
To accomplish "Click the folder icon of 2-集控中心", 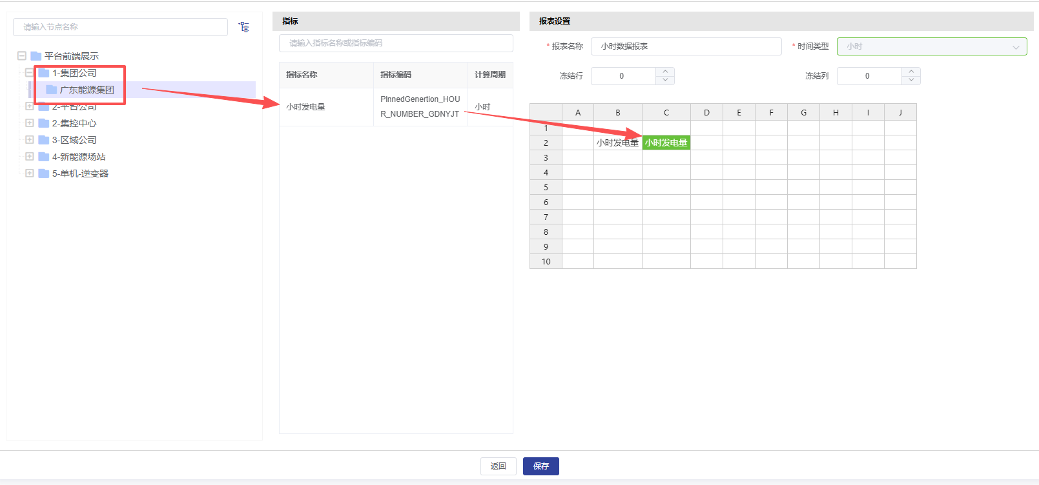I will 44,123.
